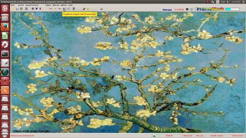Click the open folder toolbar icon
Screen dimensions: 246x138
point(14,9)
